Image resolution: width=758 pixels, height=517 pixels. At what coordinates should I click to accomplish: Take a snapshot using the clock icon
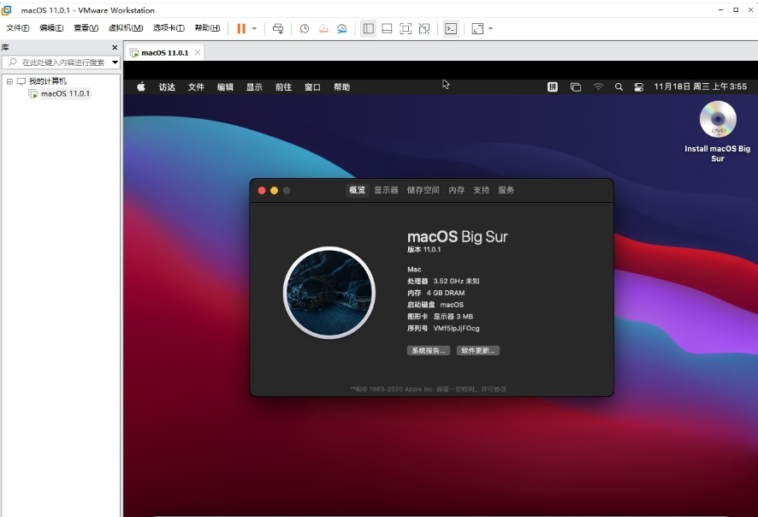pos(305,28)
